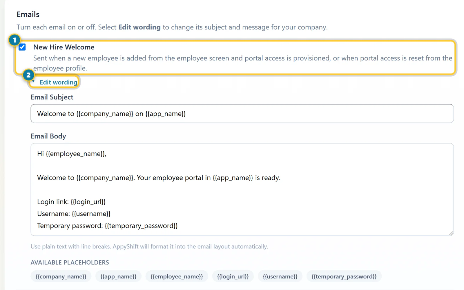The image size is (464, 290).
Task: Insert the {{company_name}} placeholder chip
Action: [61, 276]
